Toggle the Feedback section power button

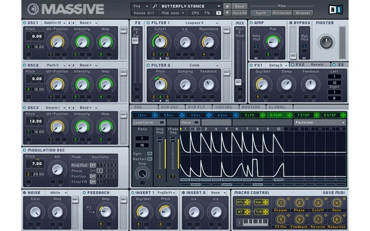[x=84, y=192]
